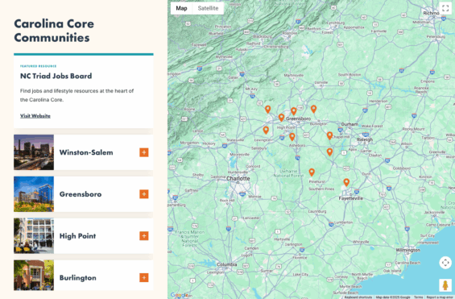
Task: Click the Google logo on map
Action: click(179, 295)
